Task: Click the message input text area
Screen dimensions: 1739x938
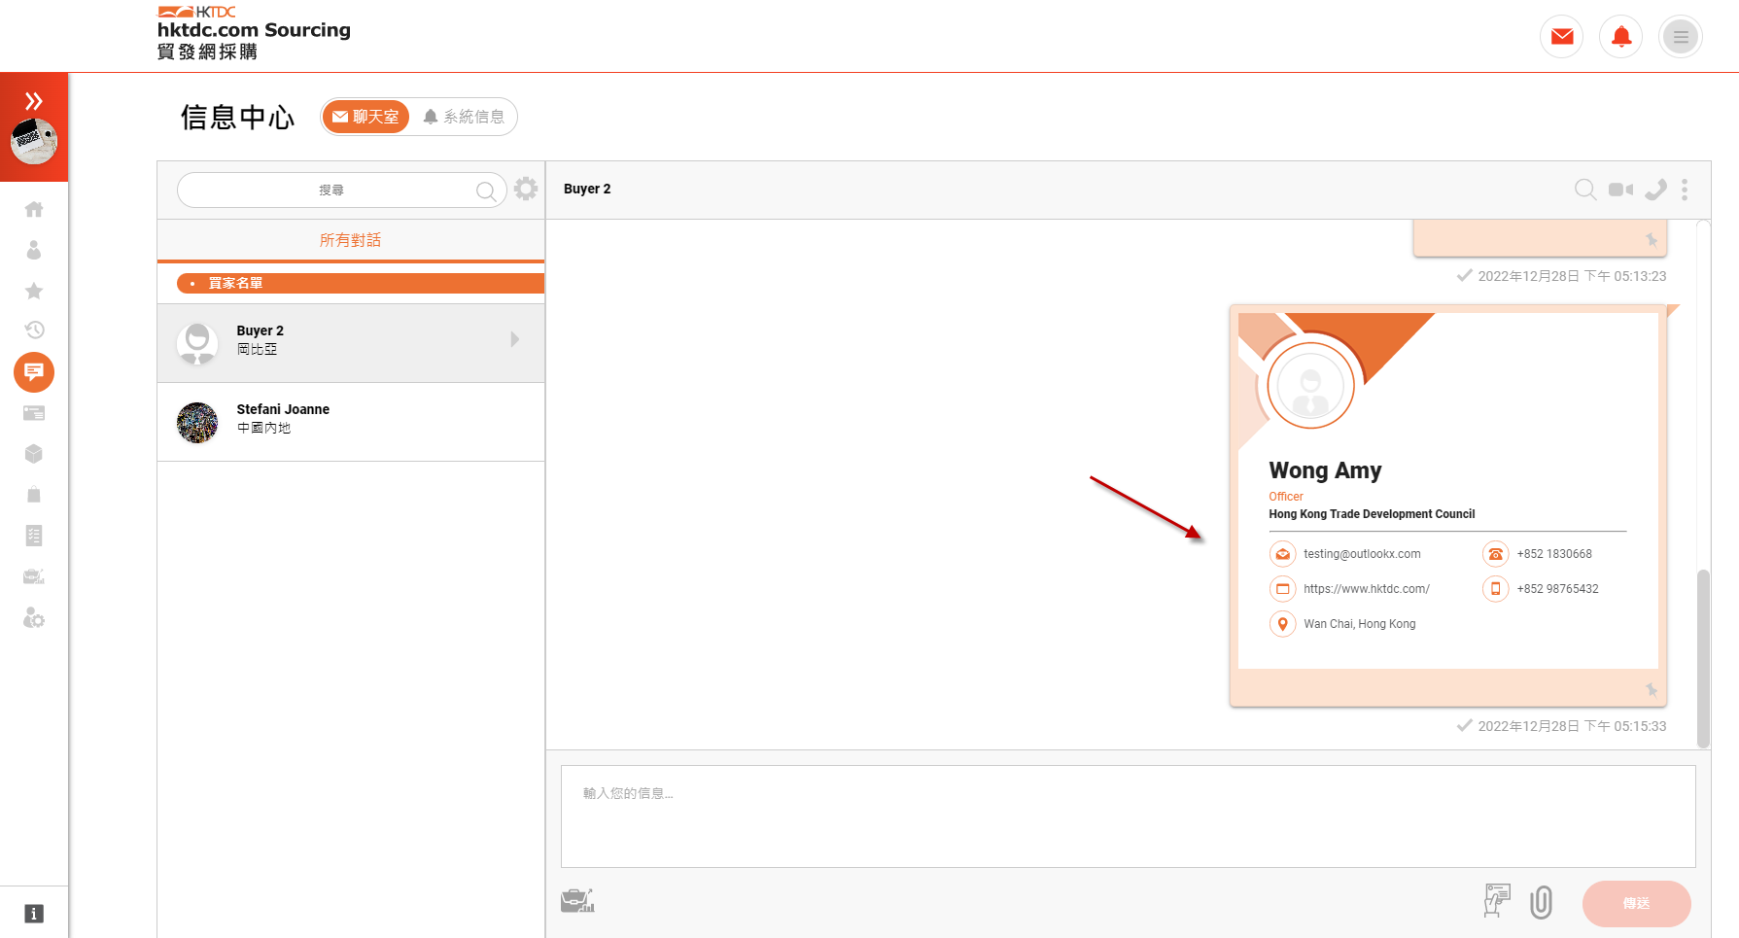Action: tap(1128, 816)
